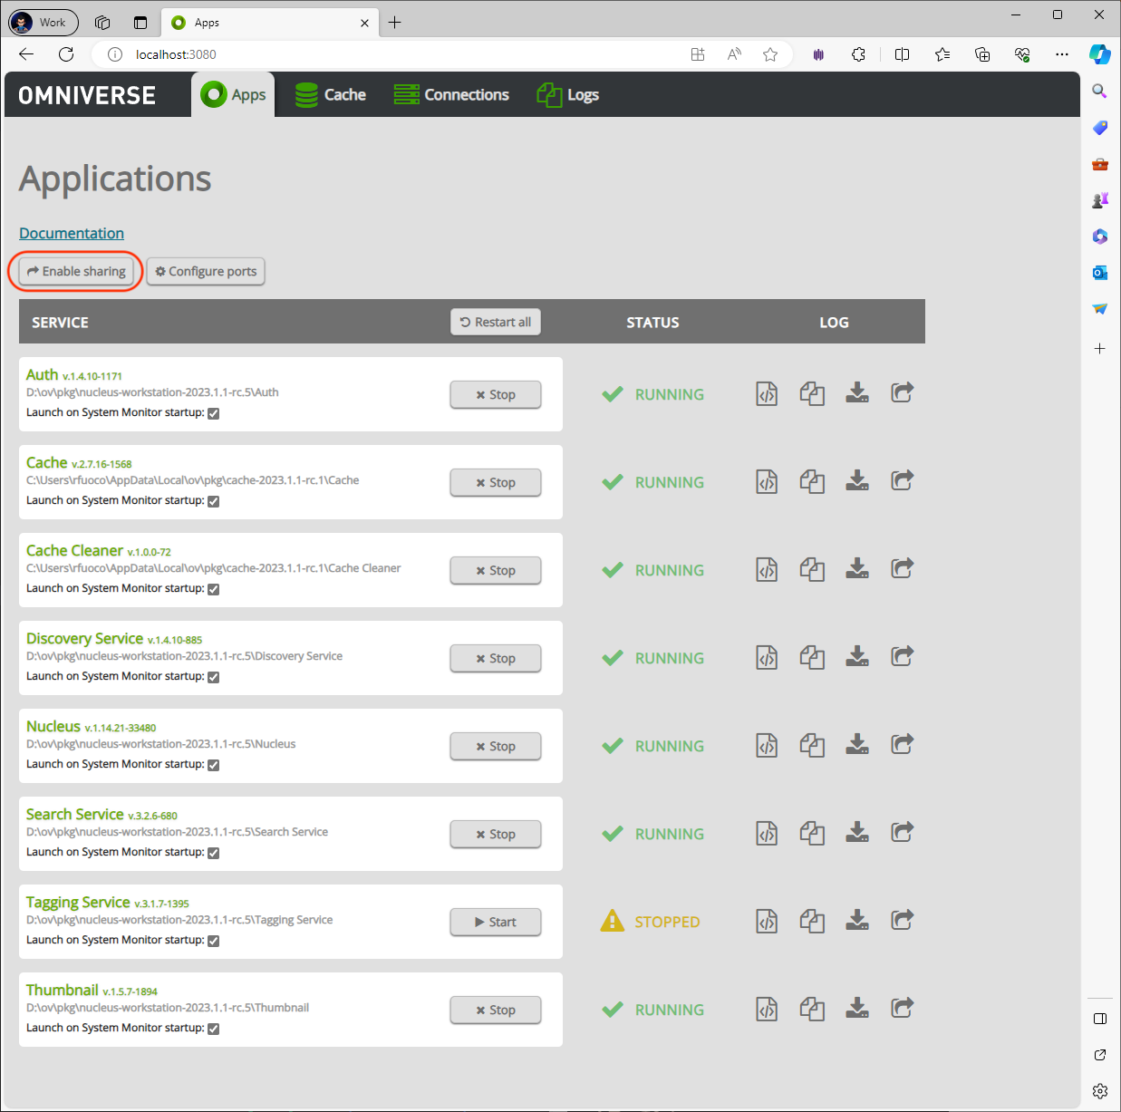
Task: Open browser Settings and more menu
Action: click(1062, 54)
